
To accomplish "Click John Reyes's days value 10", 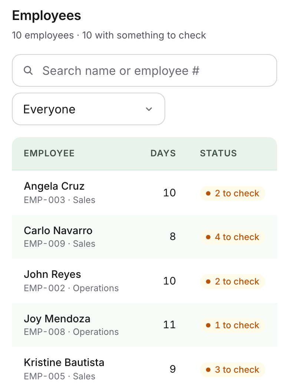I will click(x=169, y=281).
